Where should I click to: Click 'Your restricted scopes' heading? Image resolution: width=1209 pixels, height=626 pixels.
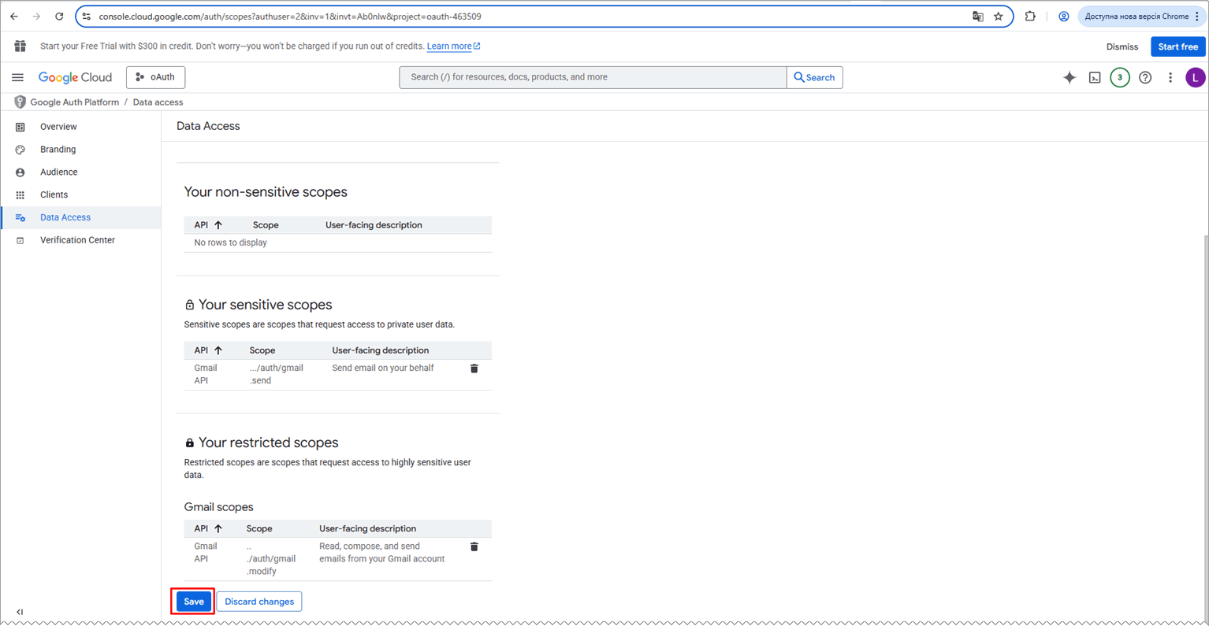click(x=268, y=443)
